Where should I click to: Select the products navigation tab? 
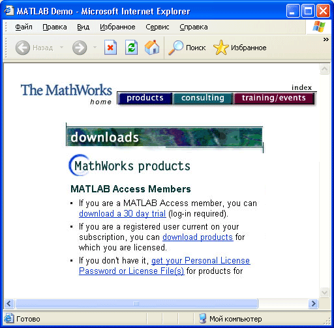tap(145, 98)
